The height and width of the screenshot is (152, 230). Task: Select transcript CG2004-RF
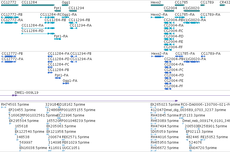pos(173,47)
